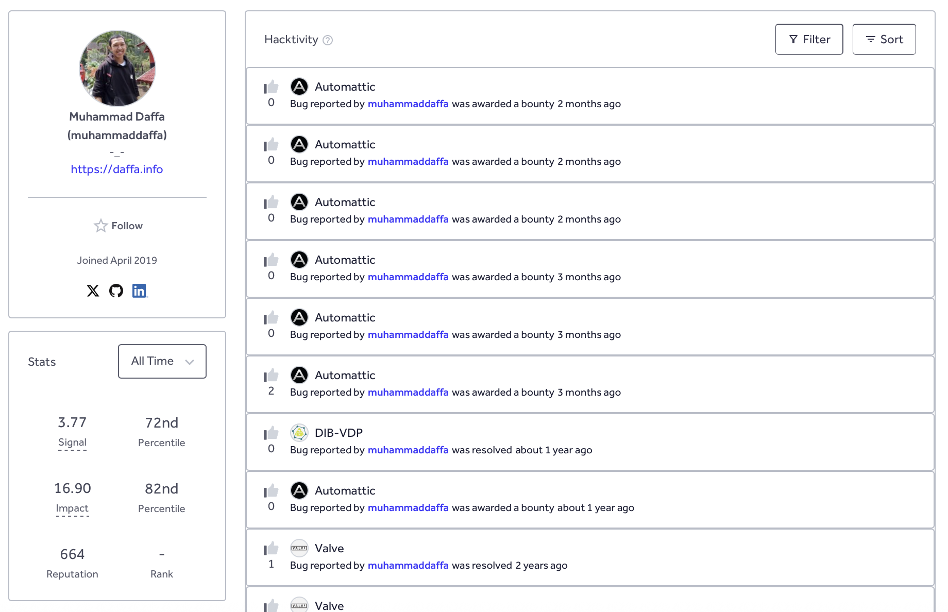
Task: Click the Reputation label
Action: click(x=72, y=574)
